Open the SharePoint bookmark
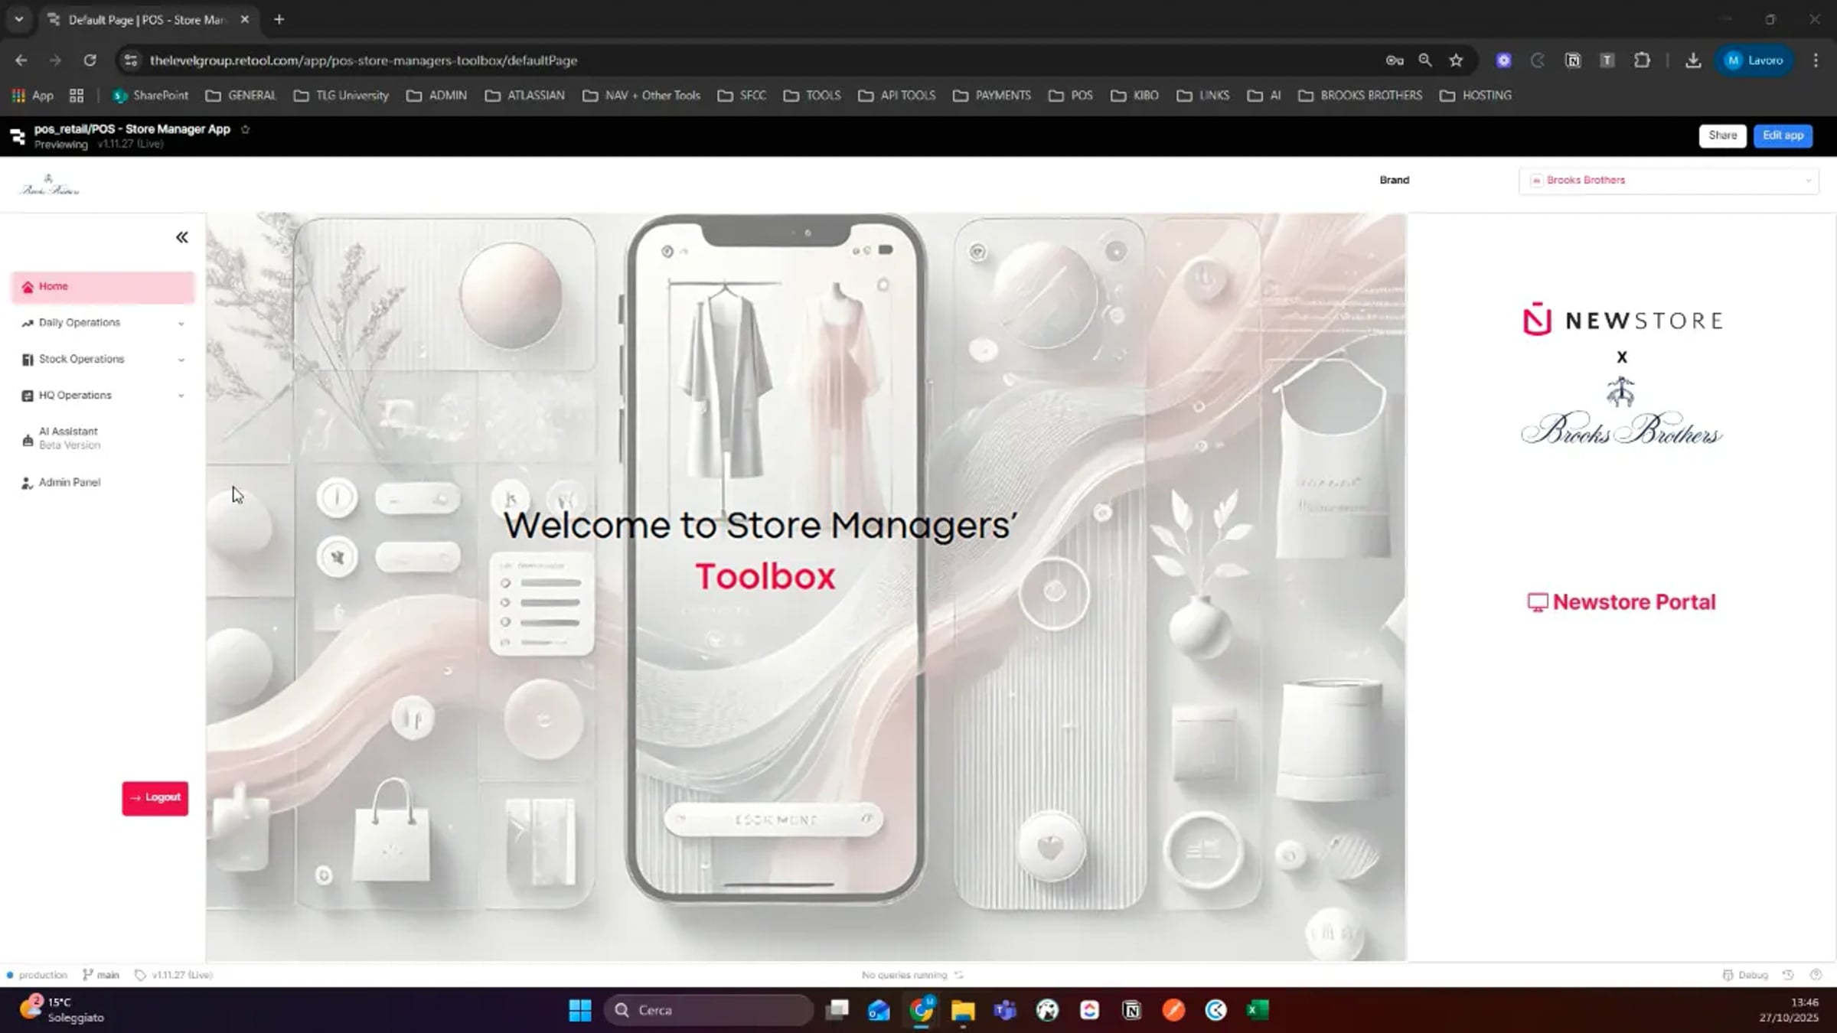1837x1033 pixels. 150,96
